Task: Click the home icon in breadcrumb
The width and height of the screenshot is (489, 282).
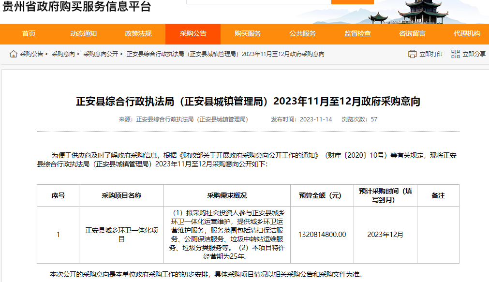Action: coord(14,54)
